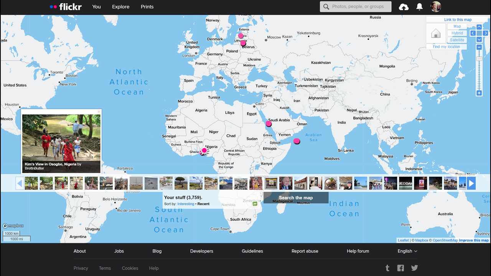This screenshot has width=491, height=276.
Task: Click the pink marker near Estonia
Action: tap(241, 36)
